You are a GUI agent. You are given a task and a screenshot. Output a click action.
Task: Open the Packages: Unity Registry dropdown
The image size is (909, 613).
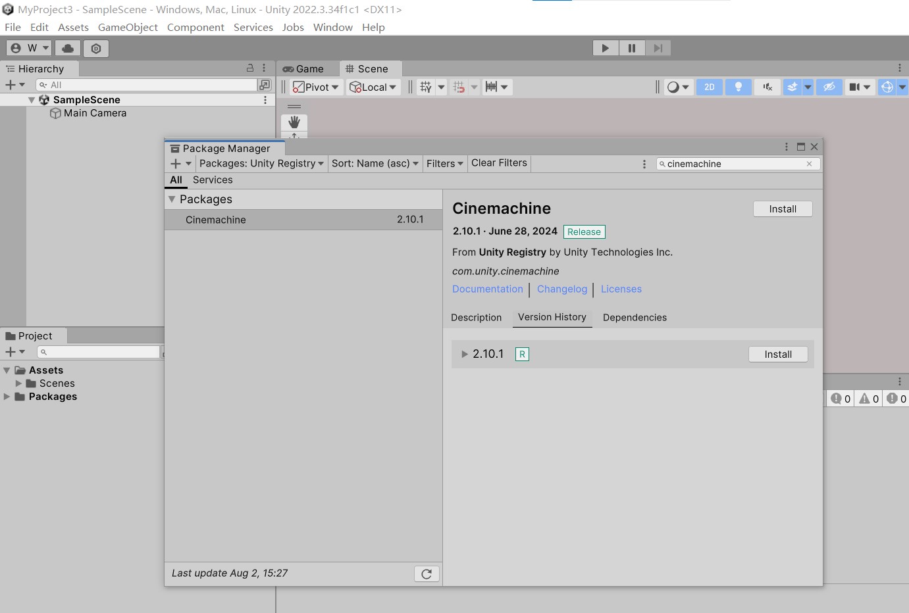tap(261, 163)
